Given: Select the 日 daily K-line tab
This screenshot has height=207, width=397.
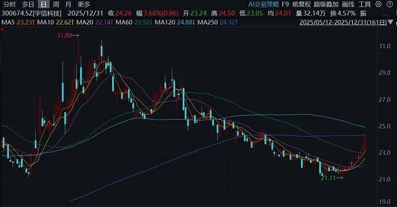Looking at the screenshot, I should click(43, 4).
